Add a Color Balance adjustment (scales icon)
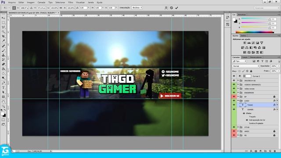 247,48
